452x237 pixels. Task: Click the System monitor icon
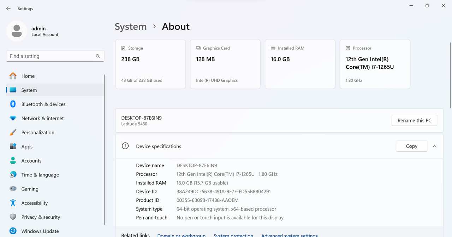[x=13, y=90]
